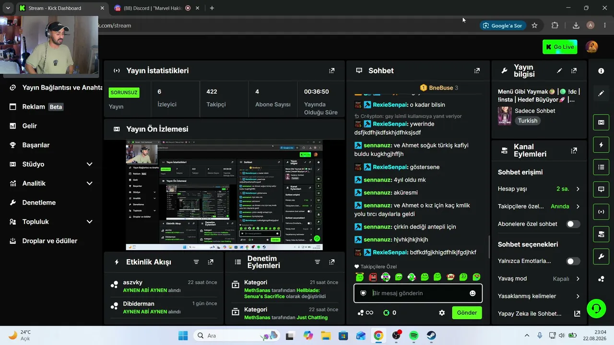The width and height of the screenshot is (614, 345).
Task: Open Spotify from the Windows taskbar
Action: (414, 335)
